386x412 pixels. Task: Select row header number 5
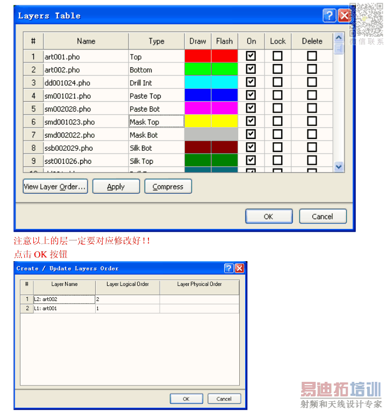pyautogui.click(x=33, y=108)
